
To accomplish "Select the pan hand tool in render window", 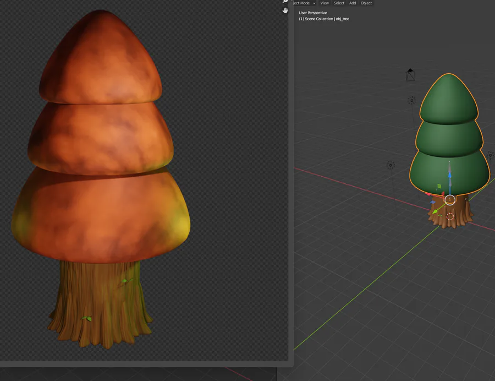I will click(x=285, y=11).
